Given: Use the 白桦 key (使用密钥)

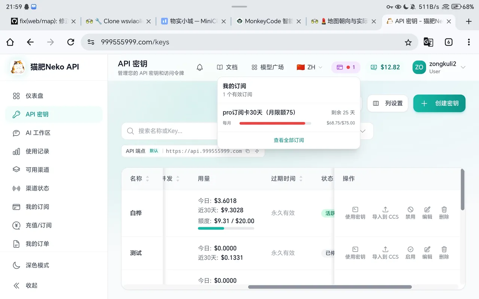Looking at the screenshot, I should (x=355, y=213).
